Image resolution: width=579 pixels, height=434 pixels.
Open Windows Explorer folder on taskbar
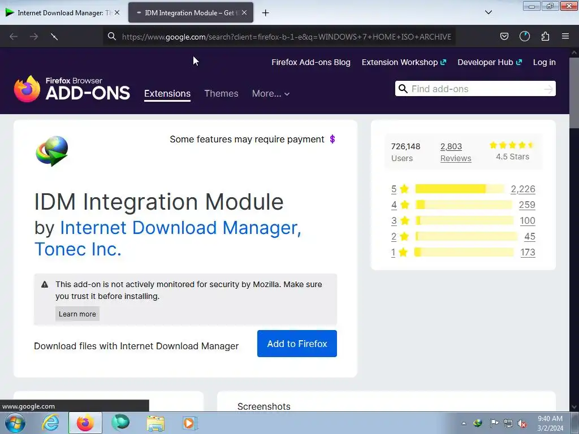point(155,423)
